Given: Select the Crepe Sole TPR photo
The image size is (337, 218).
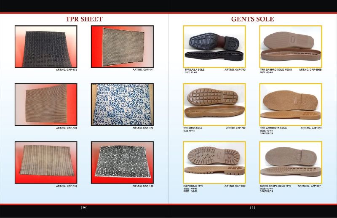Looking at the screenshot, I should [291, 162].
